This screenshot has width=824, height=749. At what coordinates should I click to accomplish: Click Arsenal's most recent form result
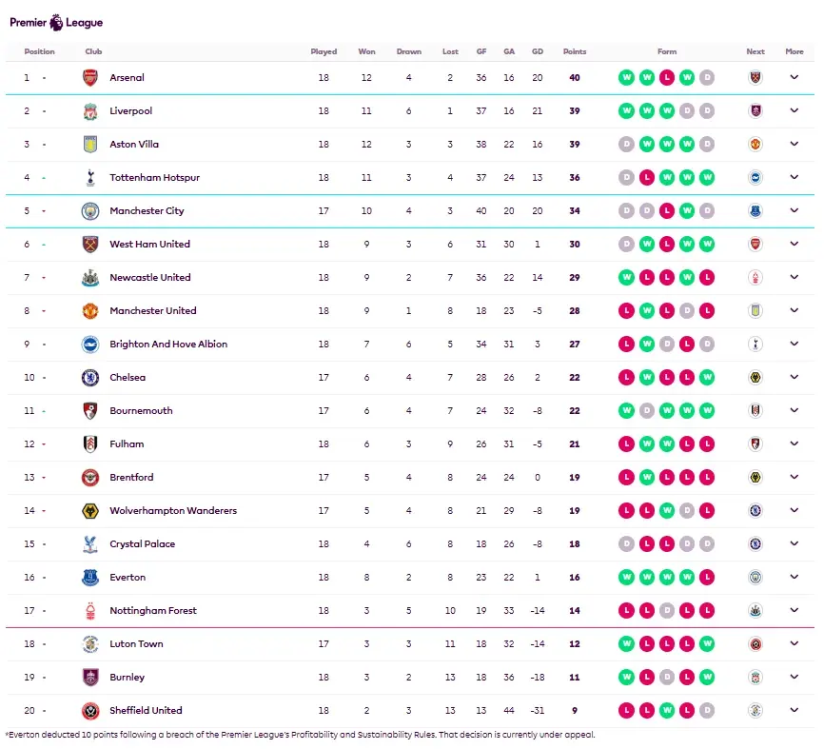[707, 78]
